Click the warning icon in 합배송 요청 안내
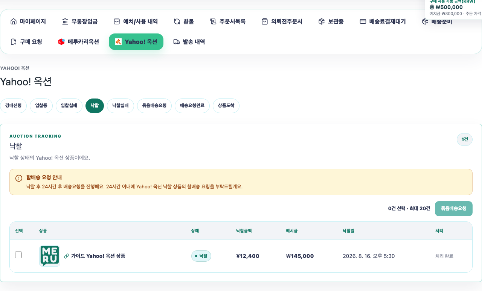The width and height of the screenshot is (482, 291). click(19, 178)
